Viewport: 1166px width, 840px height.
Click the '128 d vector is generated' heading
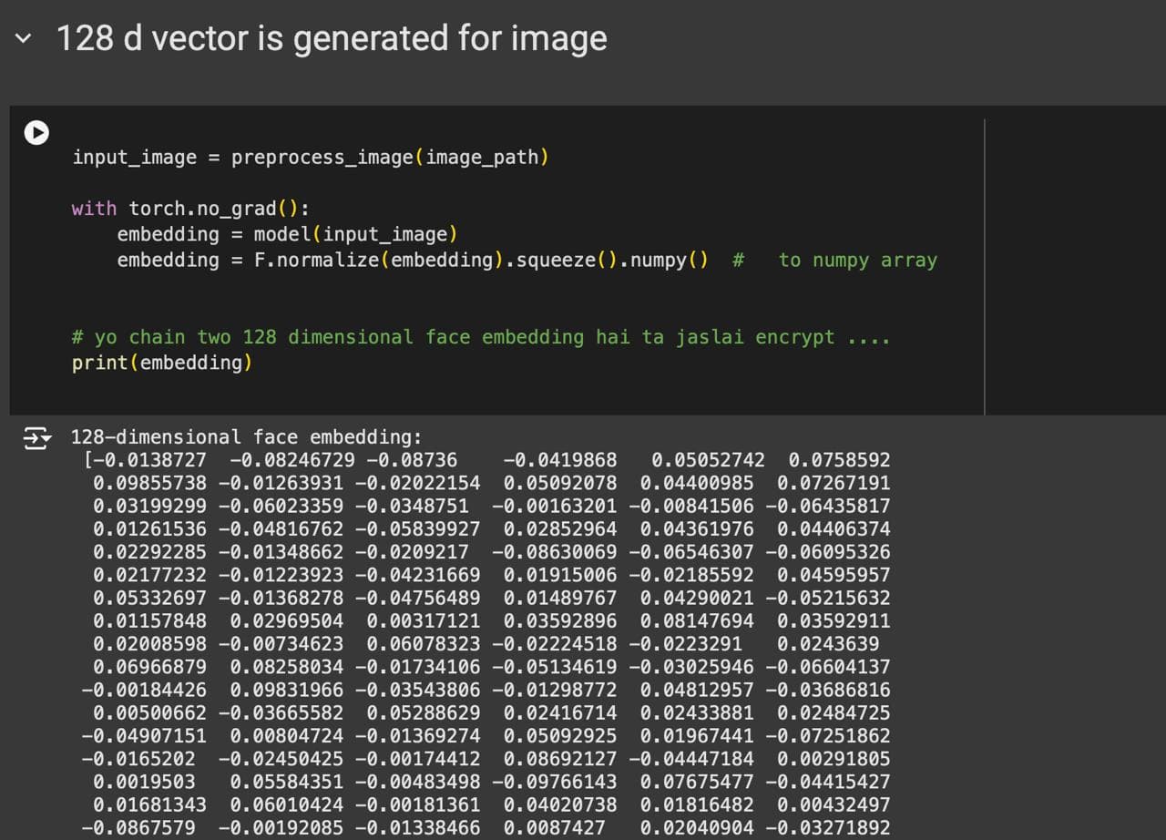[x=332, y=39]
